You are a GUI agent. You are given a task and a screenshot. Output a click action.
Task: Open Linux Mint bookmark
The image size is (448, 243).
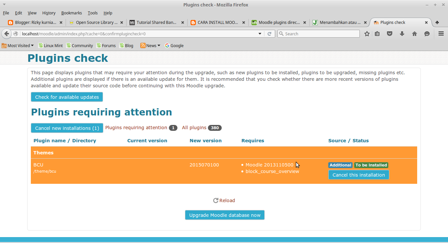click(51, 46)
